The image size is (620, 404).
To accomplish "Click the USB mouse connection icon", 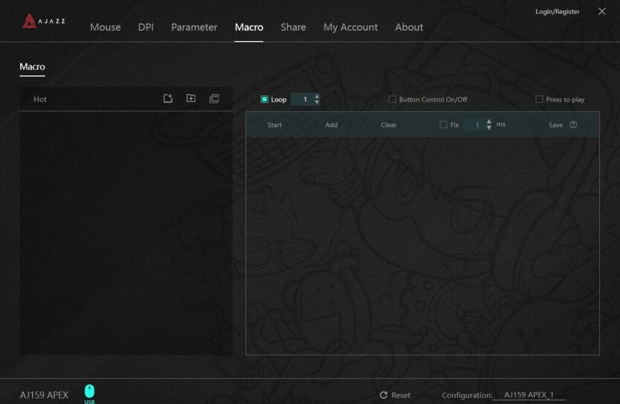I will coord(90,391).
